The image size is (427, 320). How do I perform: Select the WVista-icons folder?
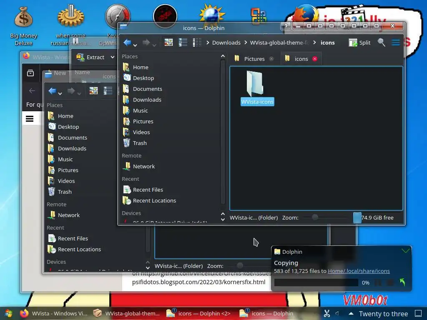click(257, 87)
